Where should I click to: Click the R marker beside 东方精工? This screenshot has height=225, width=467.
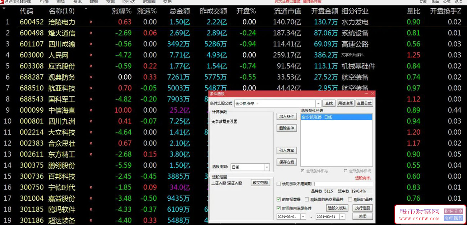[91, 154]
